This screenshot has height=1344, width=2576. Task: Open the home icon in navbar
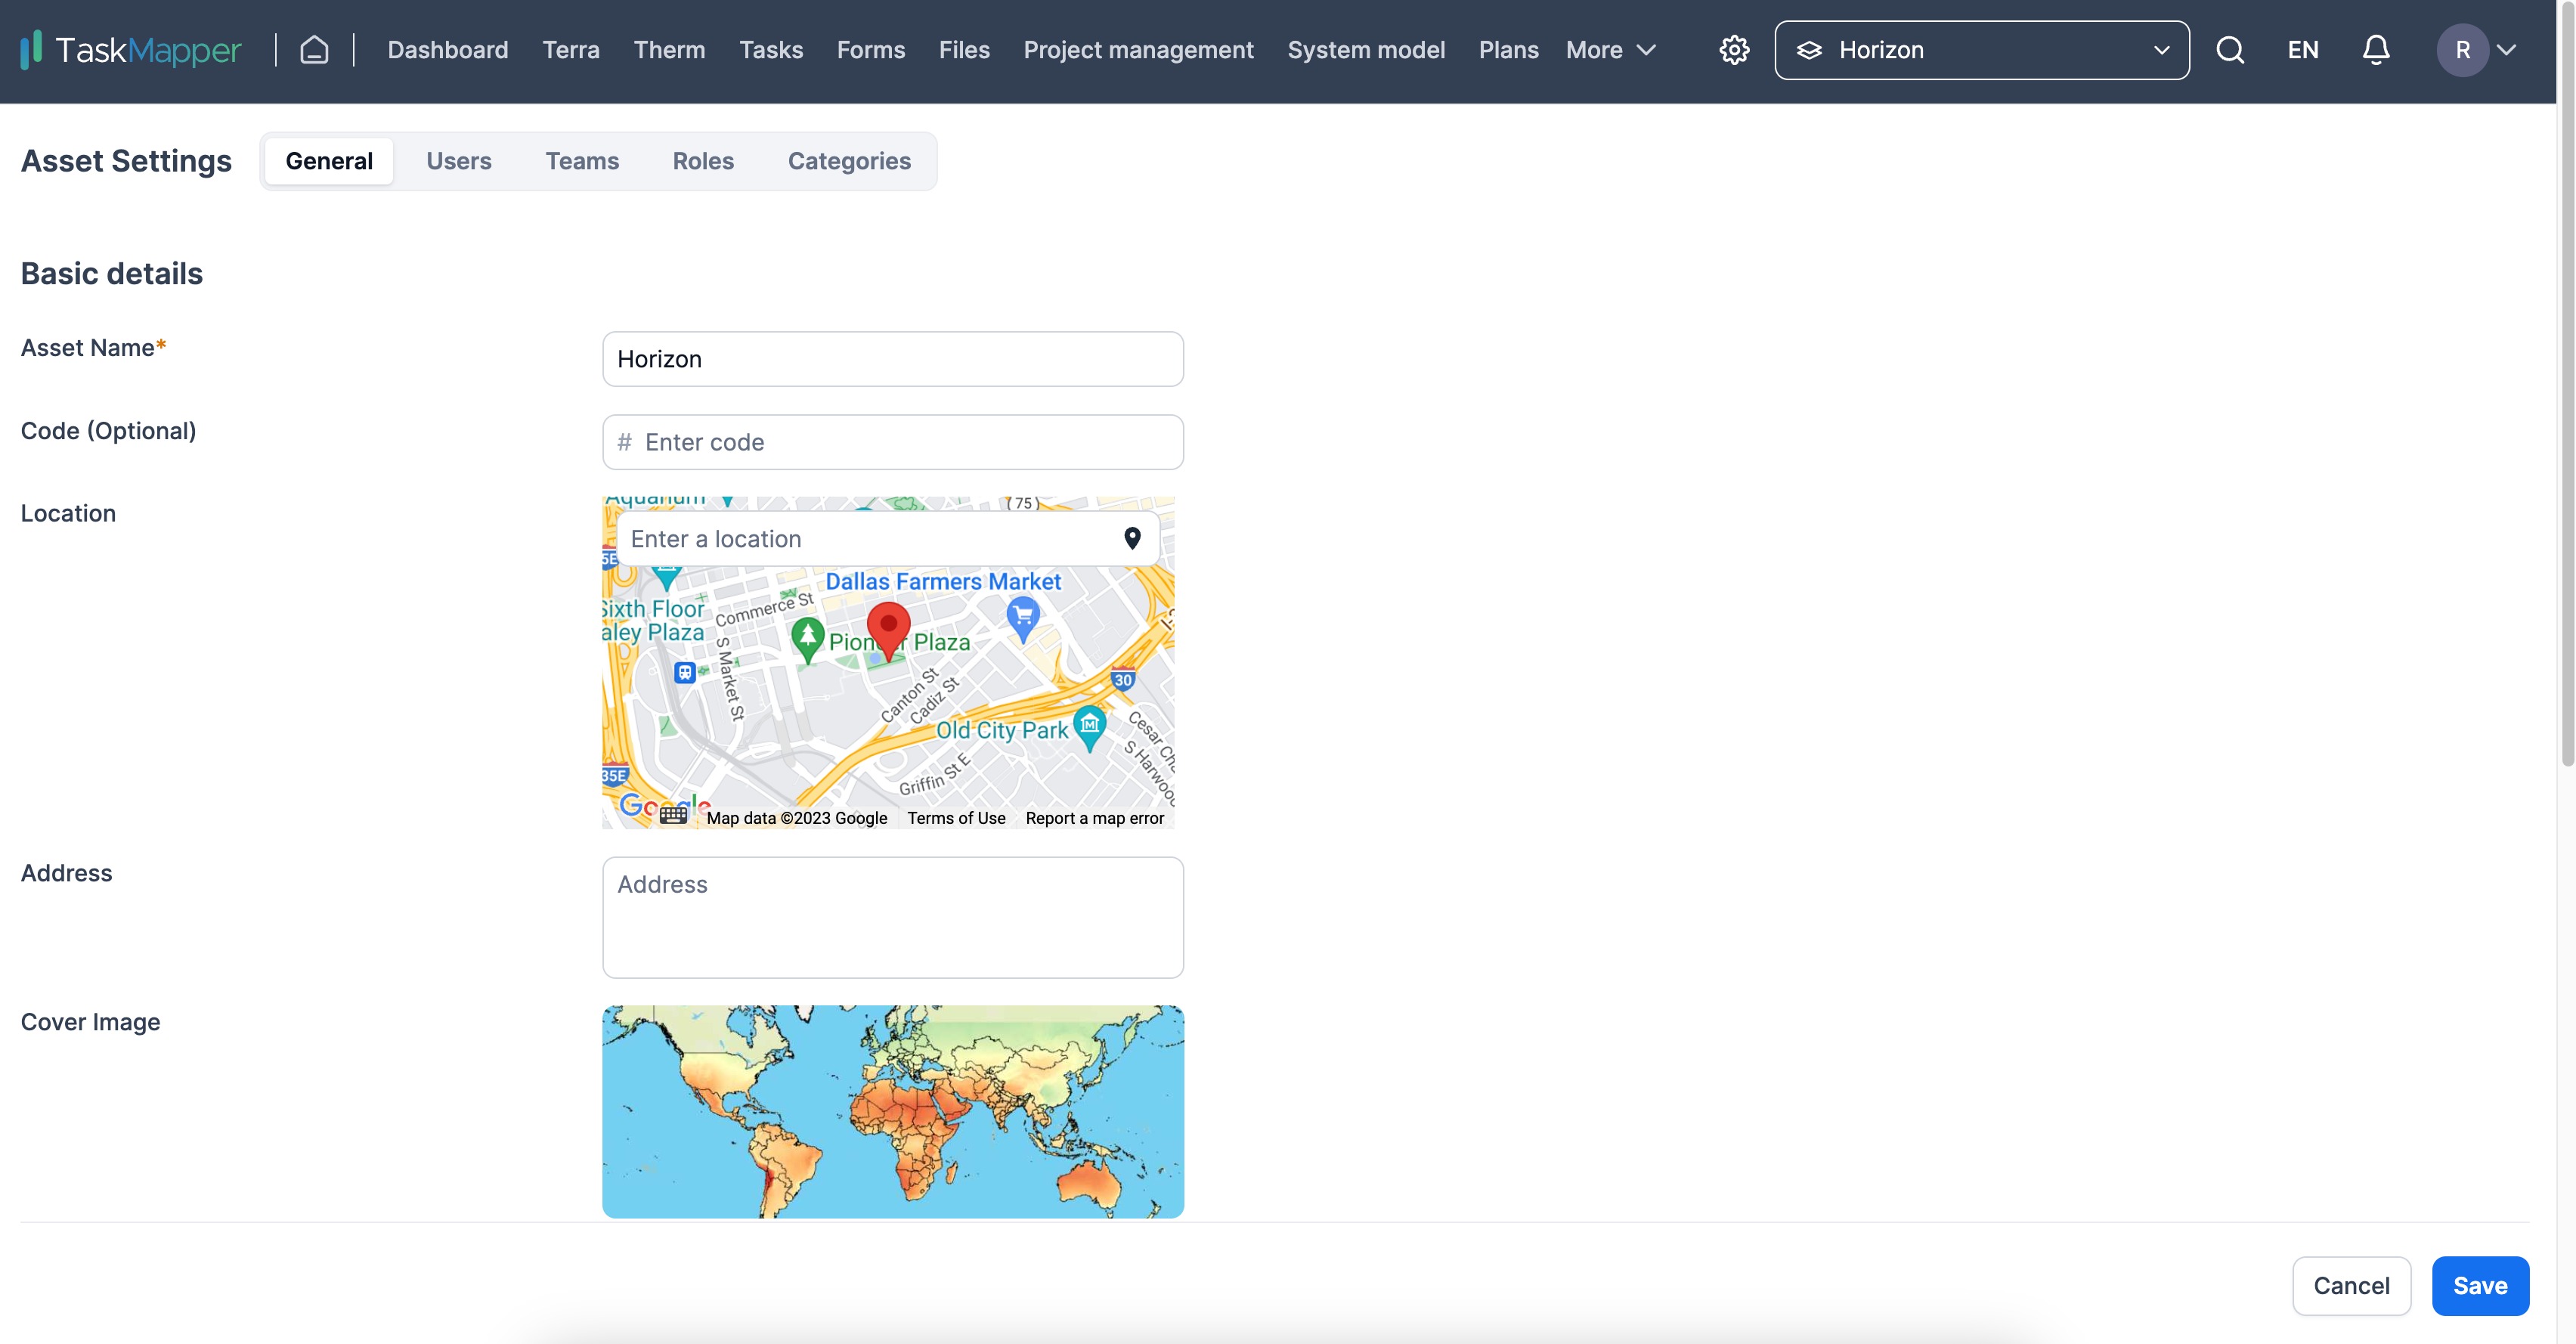click(x=314, y=50)
